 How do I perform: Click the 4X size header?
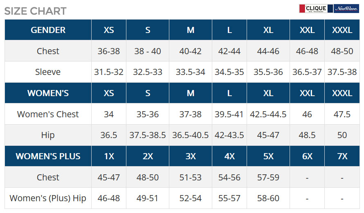point(229,156)
